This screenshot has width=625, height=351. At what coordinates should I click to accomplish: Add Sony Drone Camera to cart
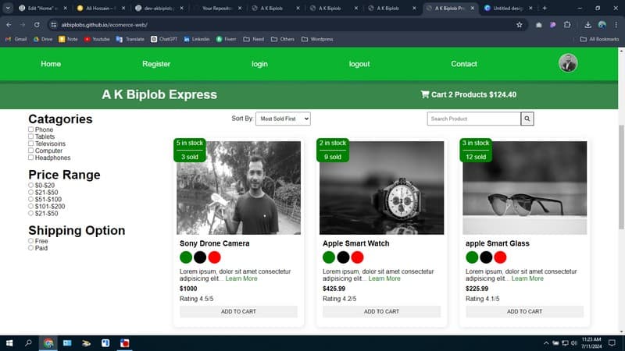pyautogui.click(x=238, y=311)
